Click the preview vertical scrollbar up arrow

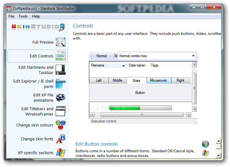tap(194, 65)
